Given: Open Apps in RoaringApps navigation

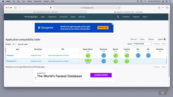Looking at the screenshot, I should 43,17.
